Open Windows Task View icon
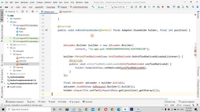200x112 pixels. [60, 109]
